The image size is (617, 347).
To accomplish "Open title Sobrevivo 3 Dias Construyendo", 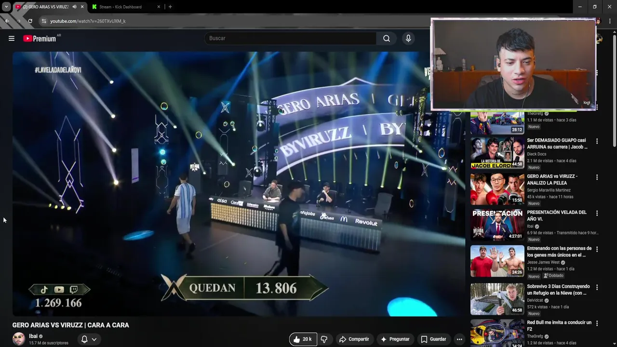I will (558, 290).
